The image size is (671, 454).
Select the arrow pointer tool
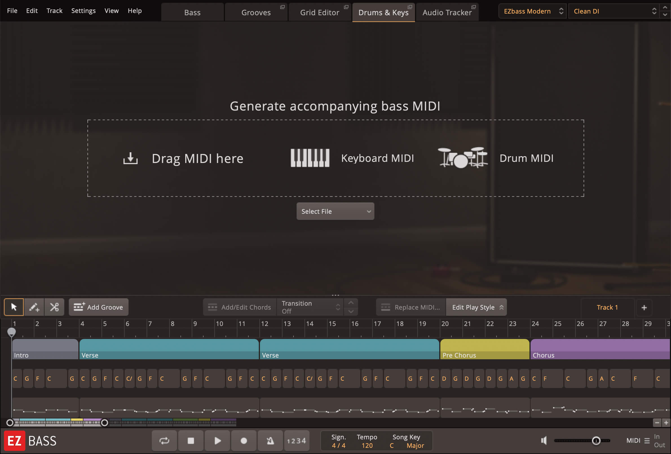point(14,307)
